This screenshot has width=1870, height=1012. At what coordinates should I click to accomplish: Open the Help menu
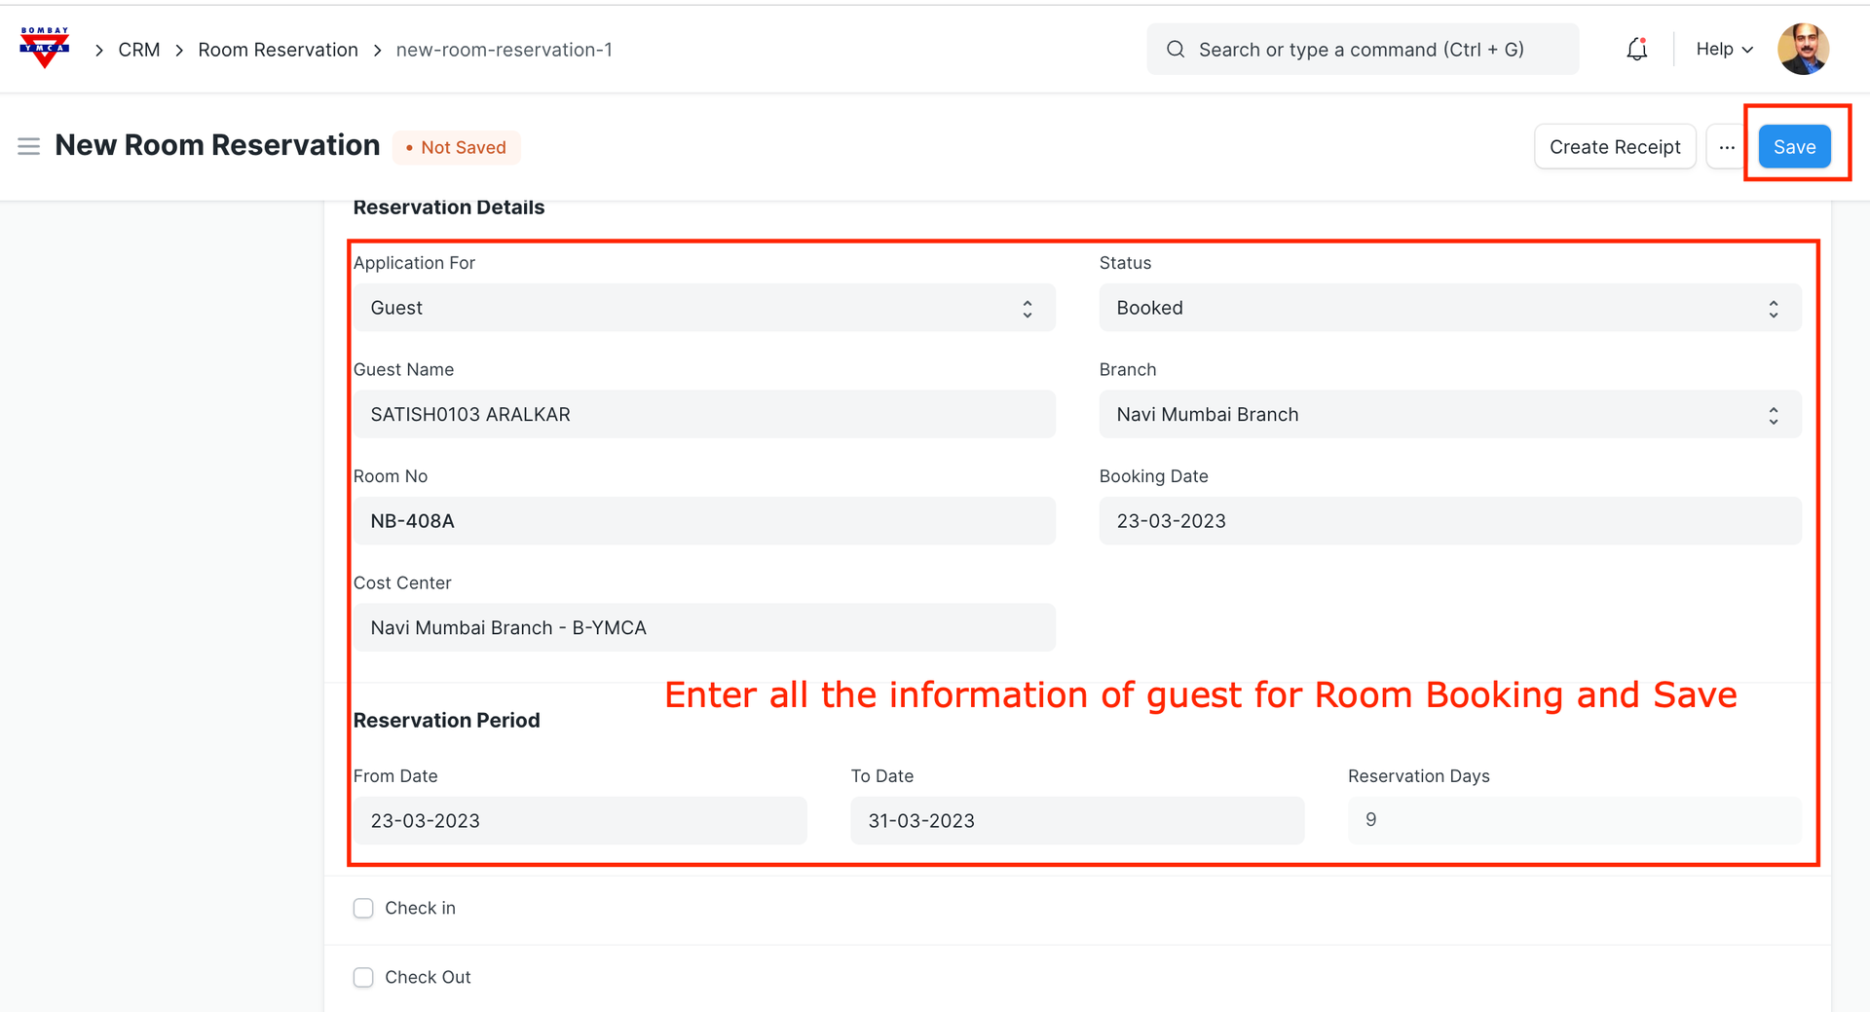tap(1723, 49)
